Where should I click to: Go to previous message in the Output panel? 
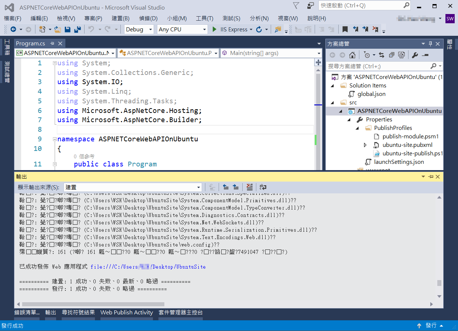pyautogui.click(x=226, y=187)
